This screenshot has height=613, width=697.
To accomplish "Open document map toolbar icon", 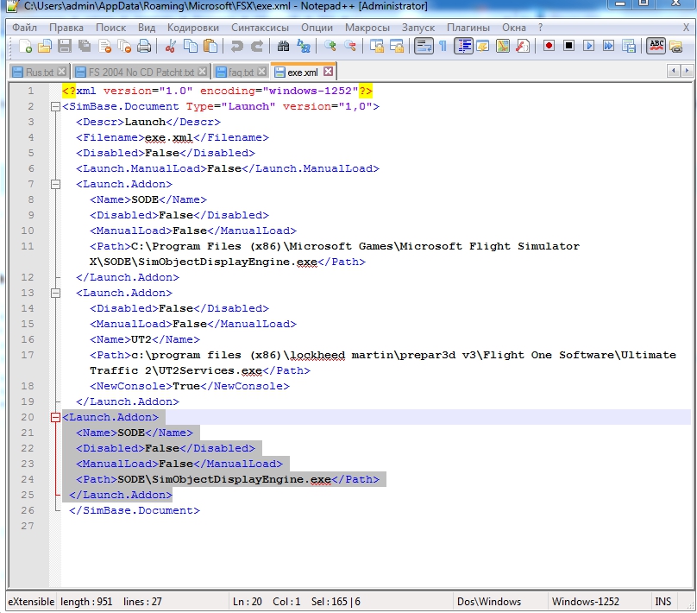I will point(503,46).
